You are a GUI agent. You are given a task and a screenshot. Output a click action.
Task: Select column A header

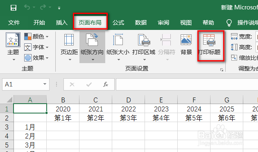pyautogui.click(x=30, y=100)
